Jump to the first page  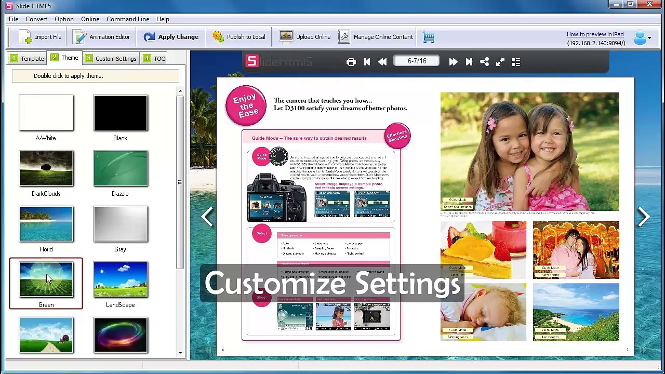tap(367, 62)
